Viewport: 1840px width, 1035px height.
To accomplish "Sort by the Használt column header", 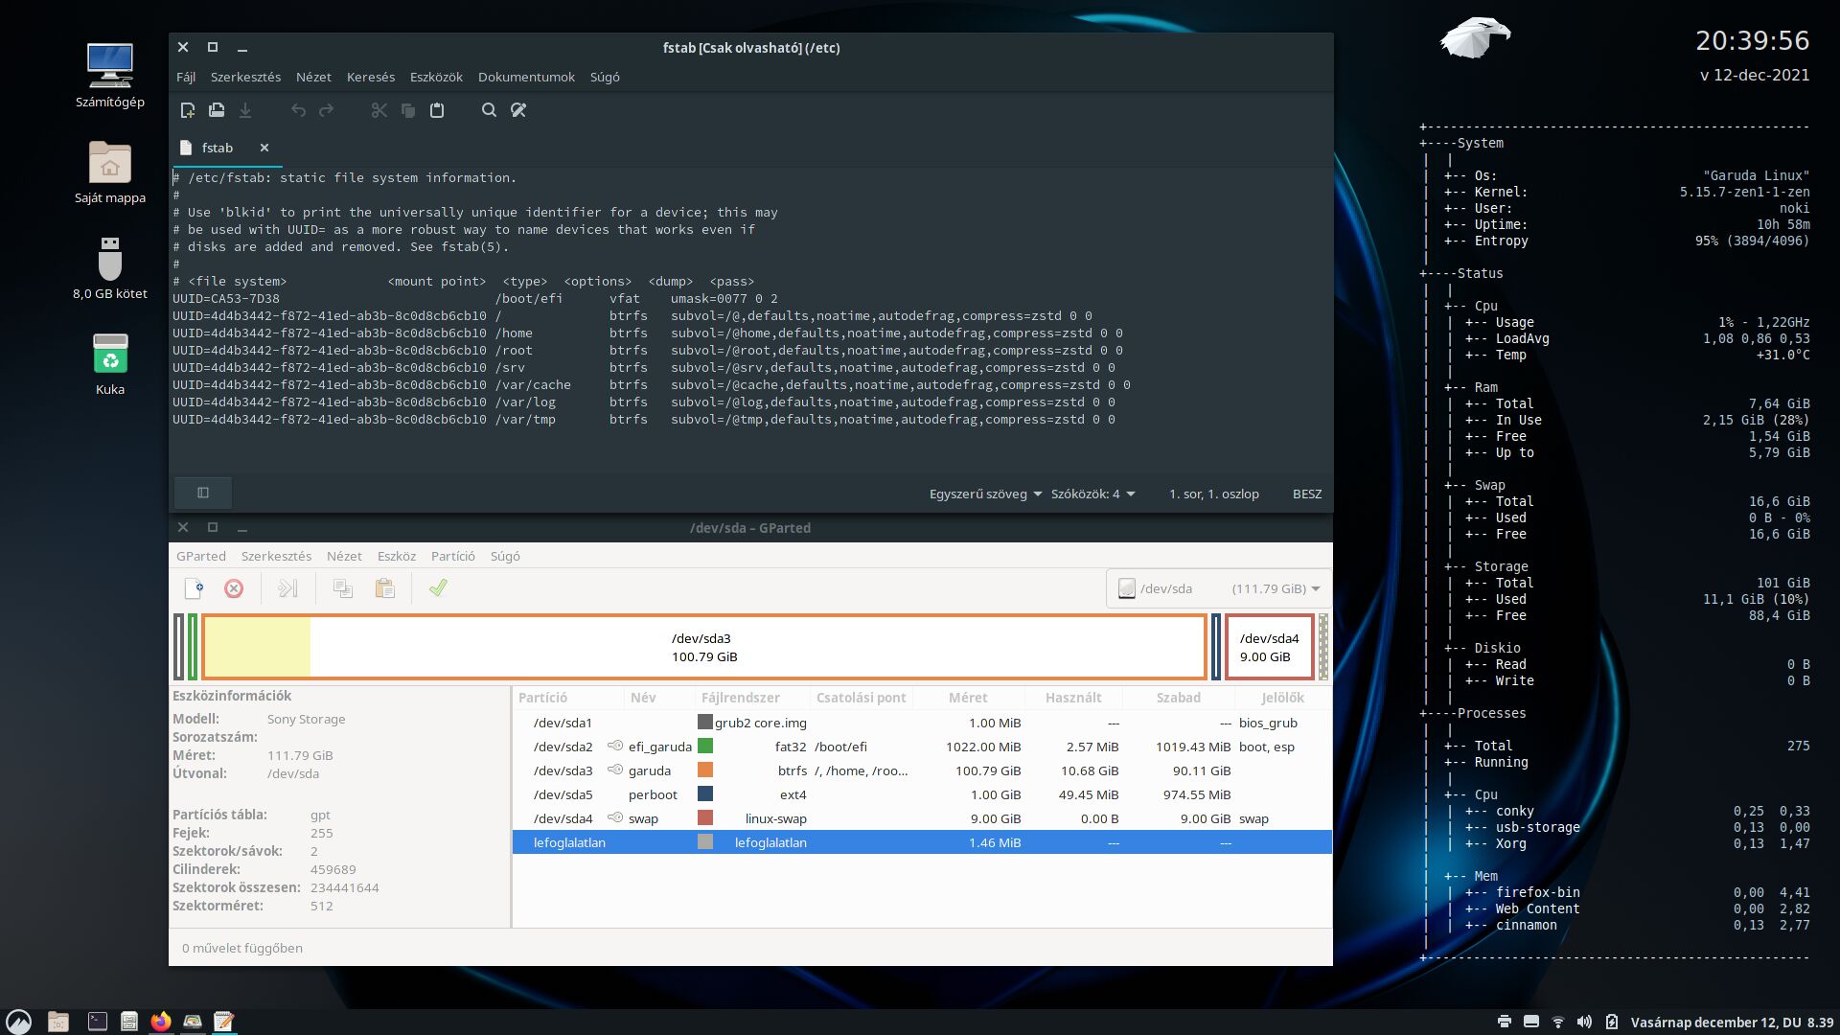I will coord(1073,698).
